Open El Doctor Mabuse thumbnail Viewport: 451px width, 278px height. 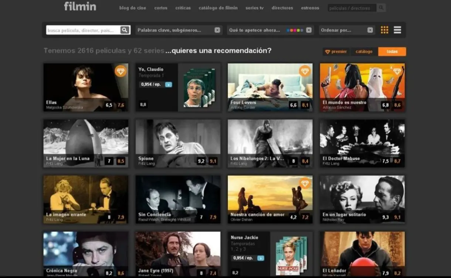point(362,143)
